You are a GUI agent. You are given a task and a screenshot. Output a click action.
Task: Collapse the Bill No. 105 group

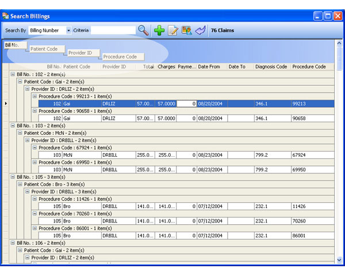pyautogui.click(x=13, y=177)
